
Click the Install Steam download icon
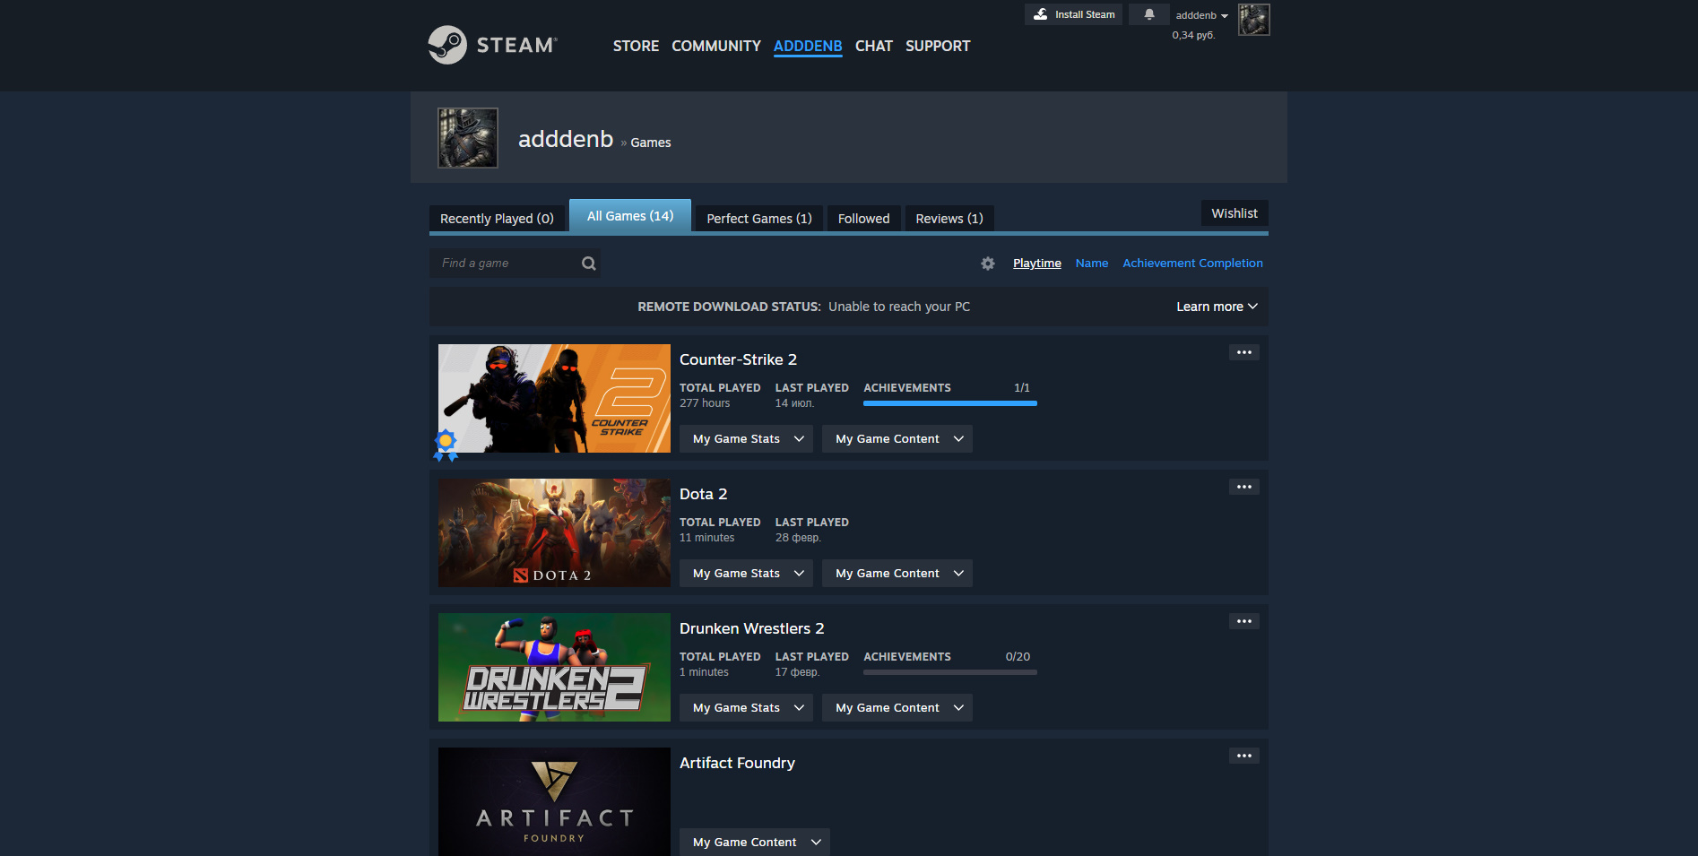[1040, 14]
